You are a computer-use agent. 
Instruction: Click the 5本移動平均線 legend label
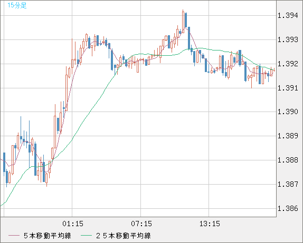click(48, 236)
